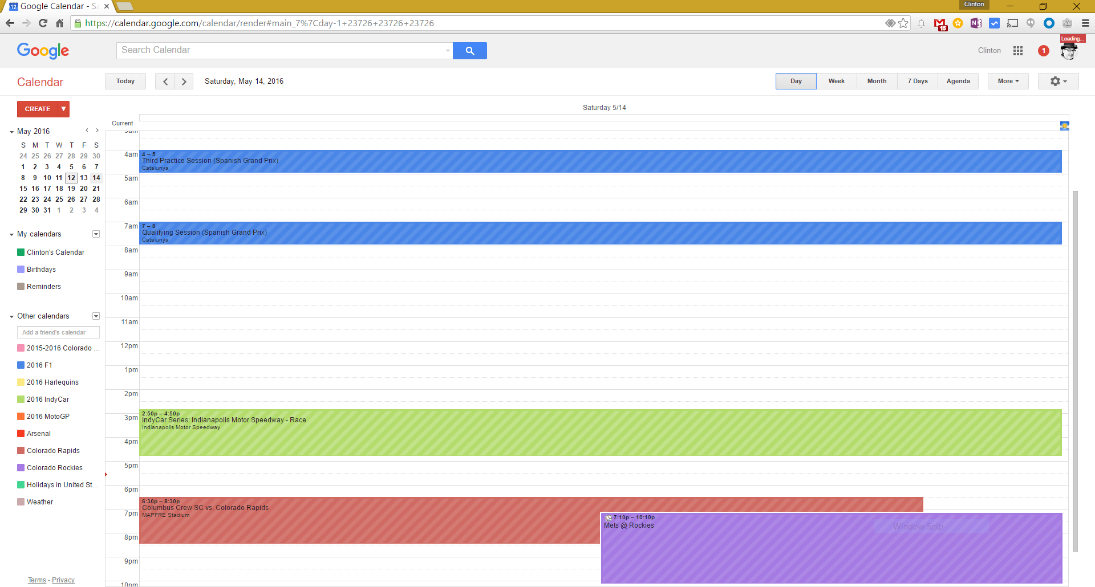Click the Cast extension icon
The image size is (1095, 587).
pos(1013,23)
